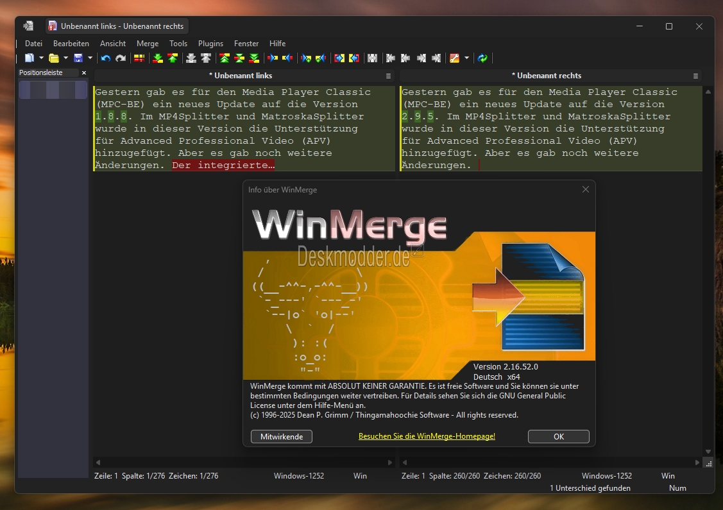The image size is (723, 510).
Task: Undo the last change via toolbar
Action: tap(106, 58)
